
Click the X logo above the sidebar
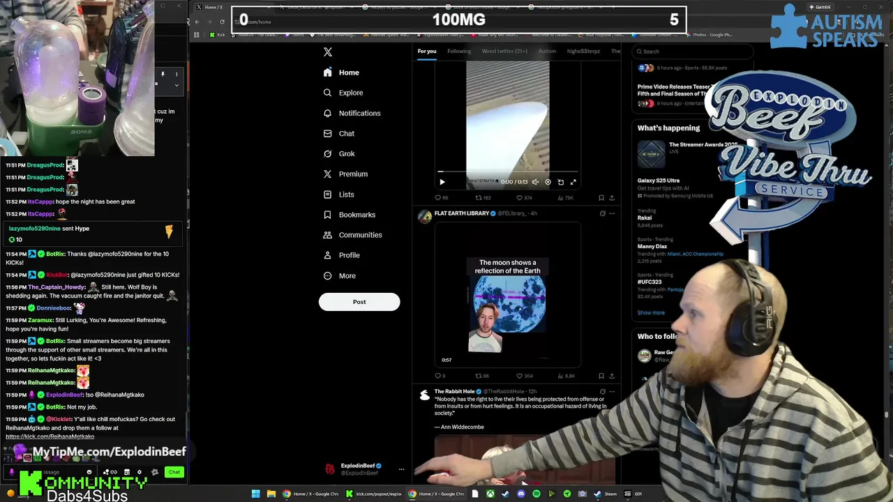click(x=328, y=52)
